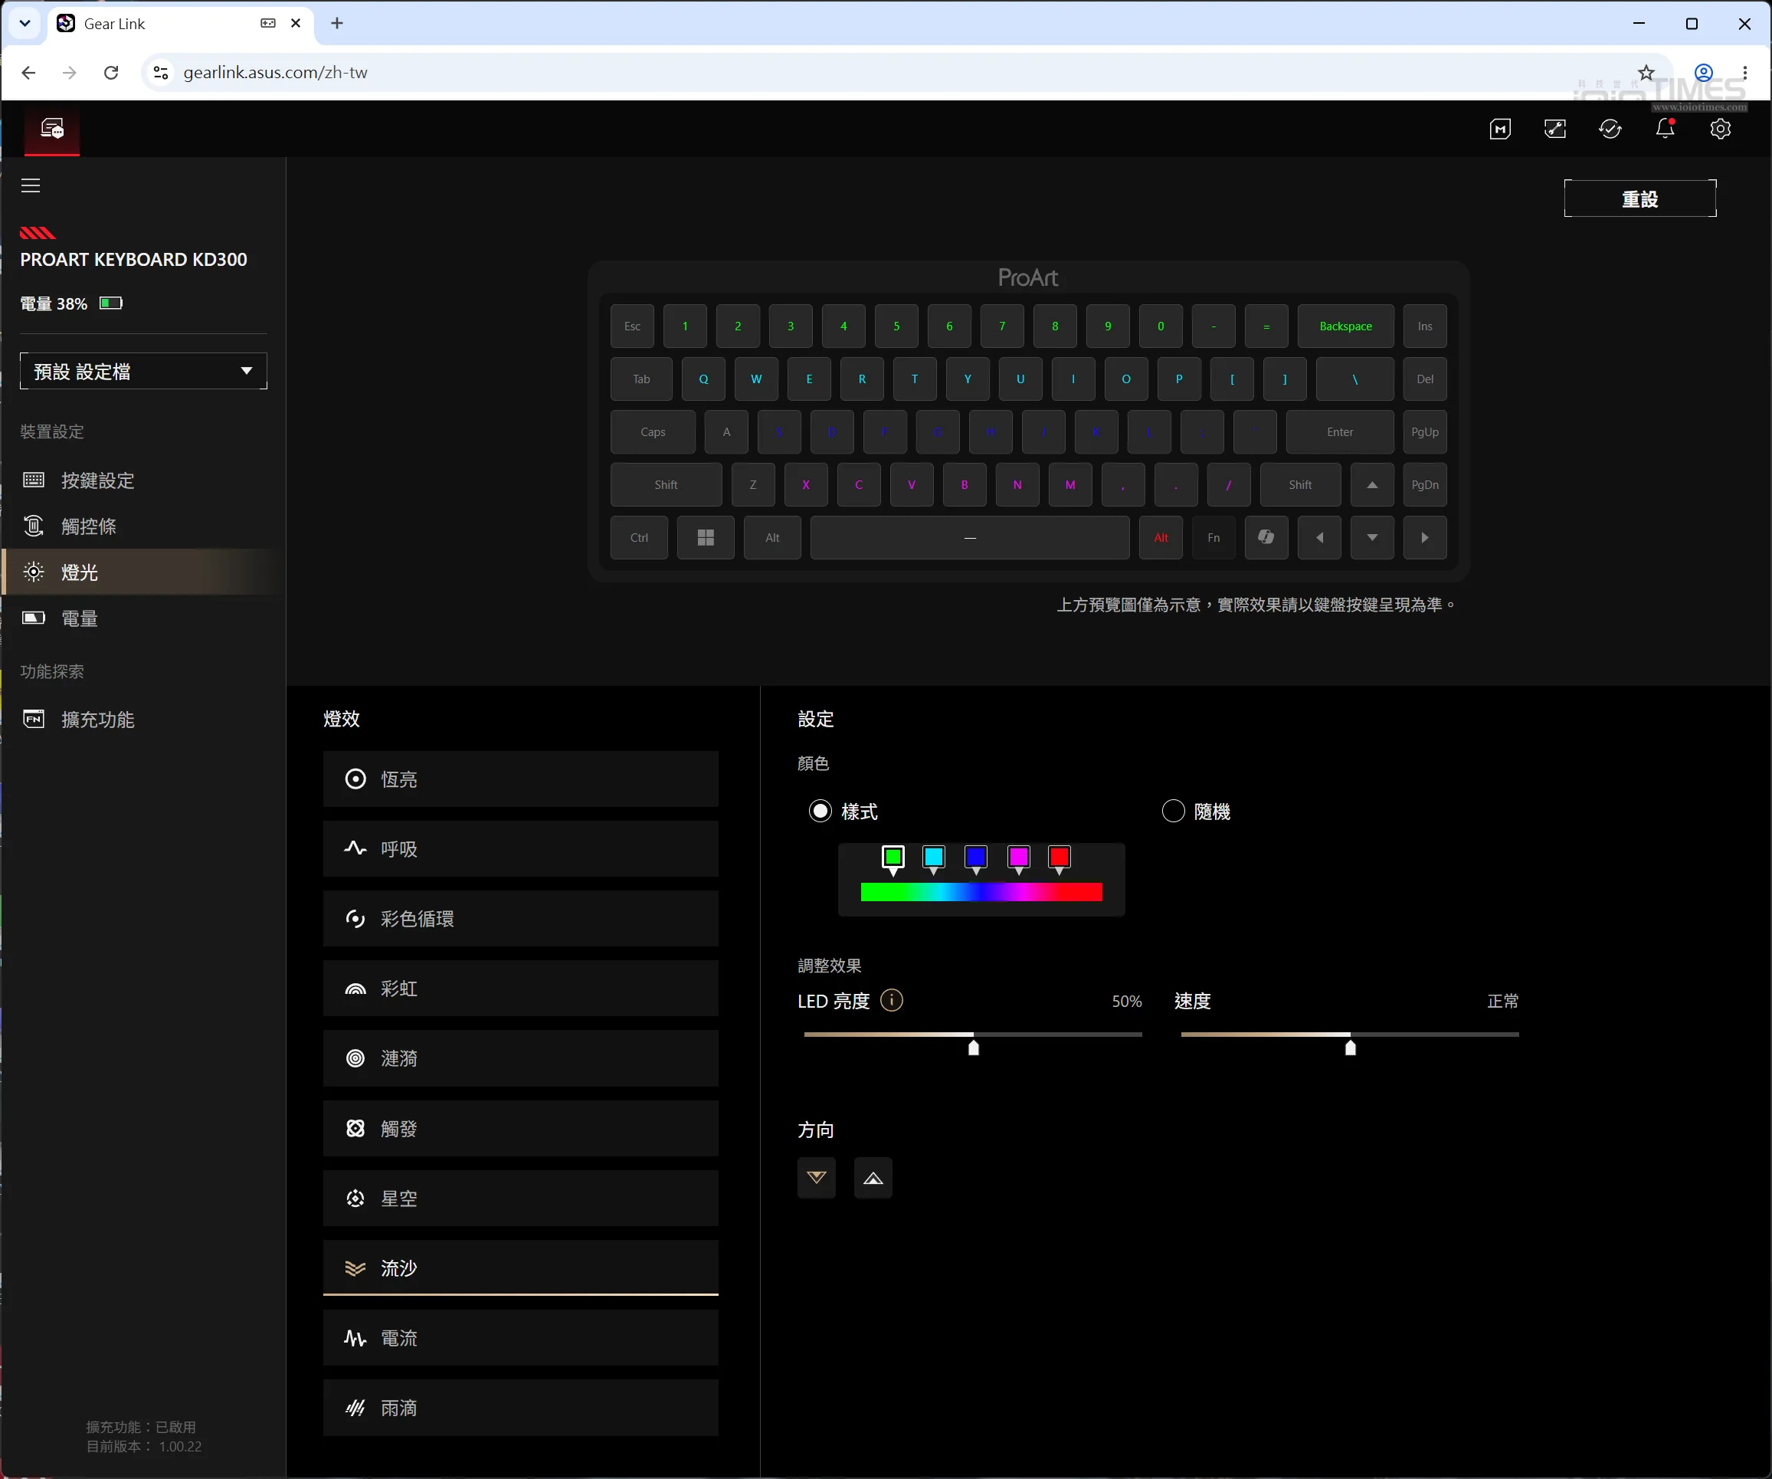Screen dimensions: 1772x1479
Task: Set the direction to downward arrow
Action: pyautogui.click(x=816, y=1178)
